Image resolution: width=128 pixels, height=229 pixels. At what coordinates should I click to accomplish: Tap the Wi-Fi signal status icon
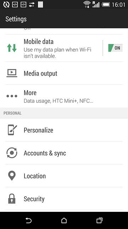click(x=87, y=4)
